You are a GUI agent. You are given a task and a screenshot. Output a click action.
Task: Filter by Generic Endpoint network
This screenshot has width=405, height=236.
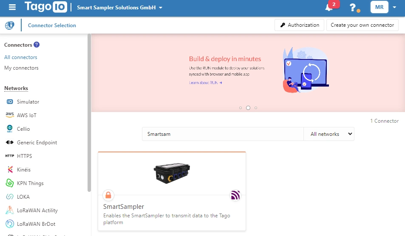(37, 142)
